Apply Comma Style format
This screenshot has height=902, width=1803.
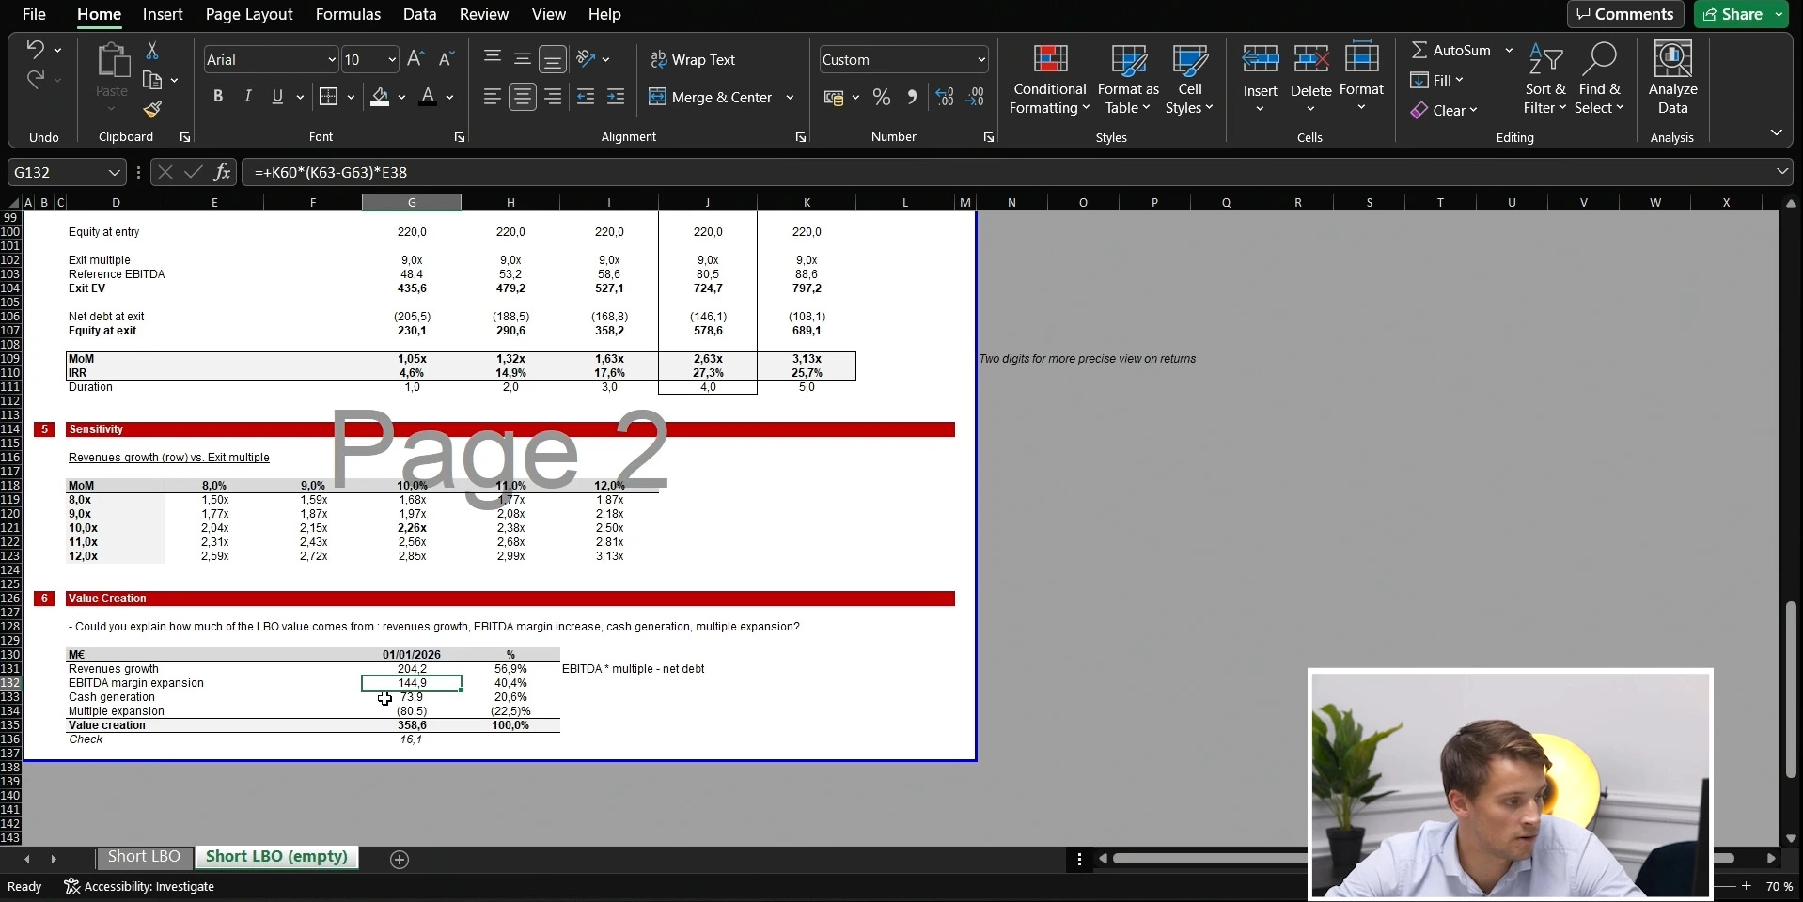coord(912,97)
